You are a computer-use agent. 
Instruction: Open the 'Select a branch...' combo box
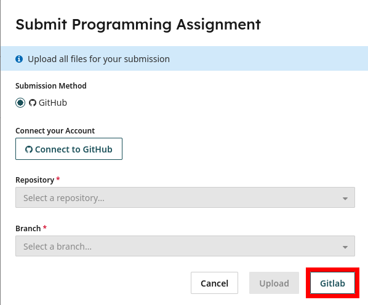click(185, 246)
